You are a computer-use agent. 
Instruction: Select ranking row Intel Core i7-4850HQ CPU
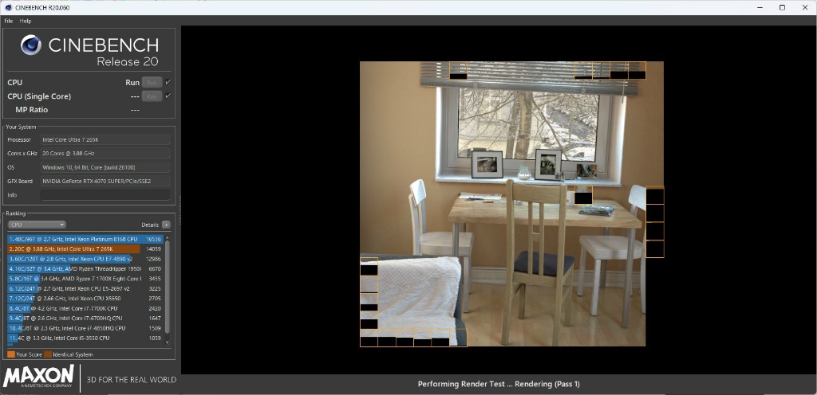point(85,328)
